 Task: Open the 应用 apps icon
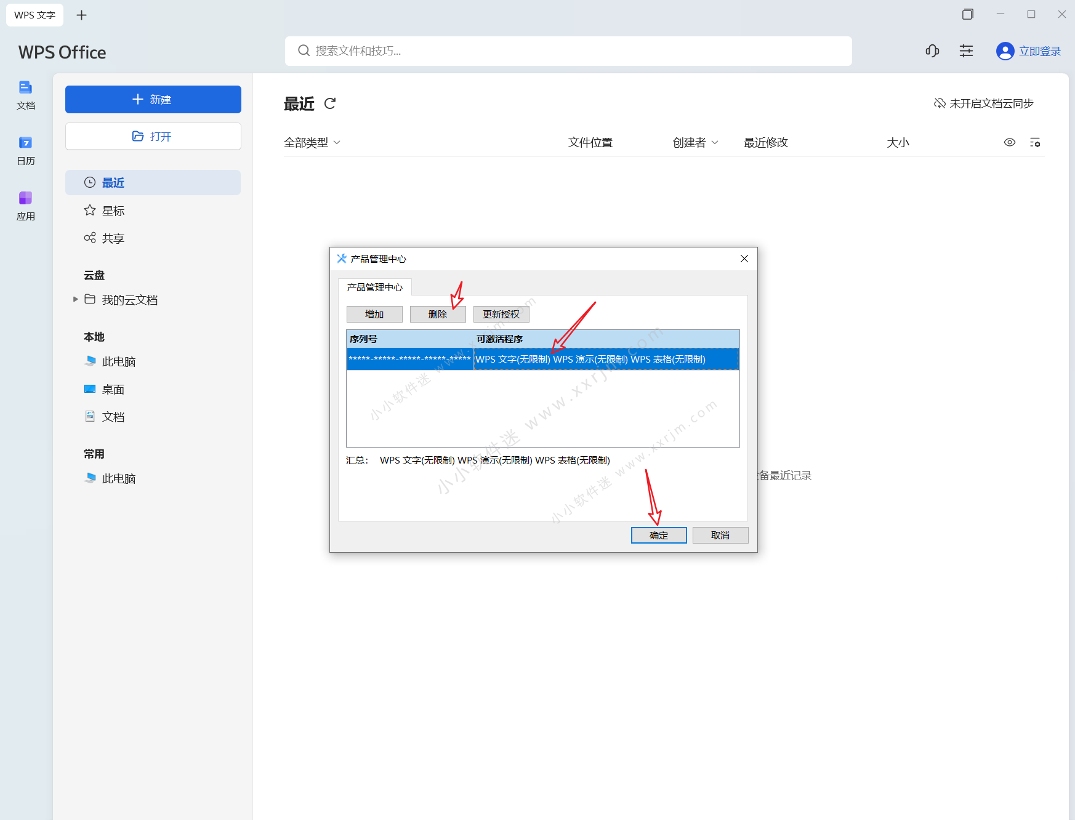tap(25, 206)
